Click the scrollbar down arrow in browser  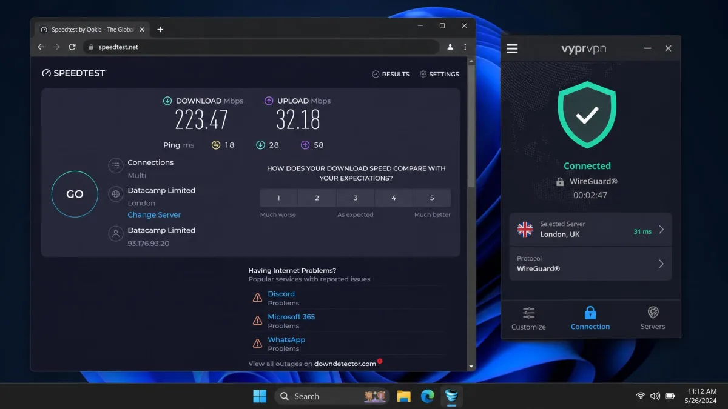[x=471, y=367]
